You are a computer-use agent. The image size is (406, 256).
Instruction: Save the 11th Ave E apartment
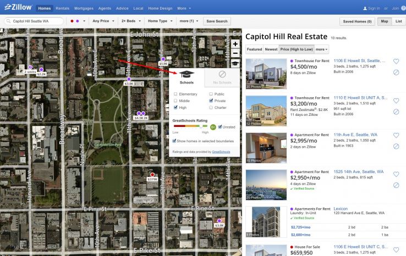pos(396,135)
